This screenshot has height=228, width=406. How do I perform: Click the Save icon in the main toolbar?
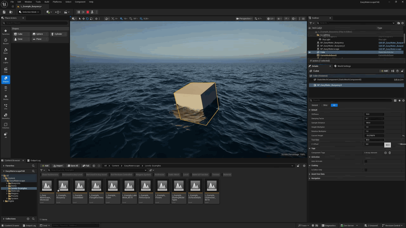pyautogui.click(x=4, y=12)
